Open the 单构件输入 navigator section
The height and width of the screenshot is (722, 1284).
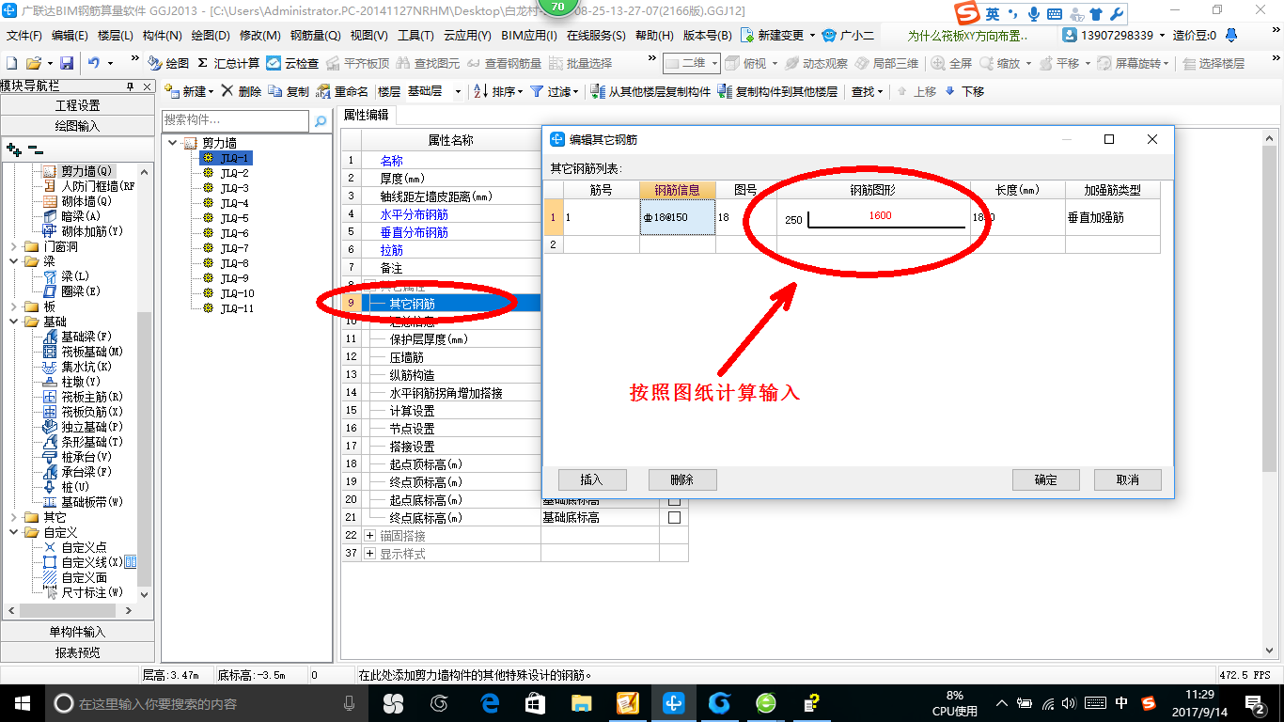tap(78, 632)
